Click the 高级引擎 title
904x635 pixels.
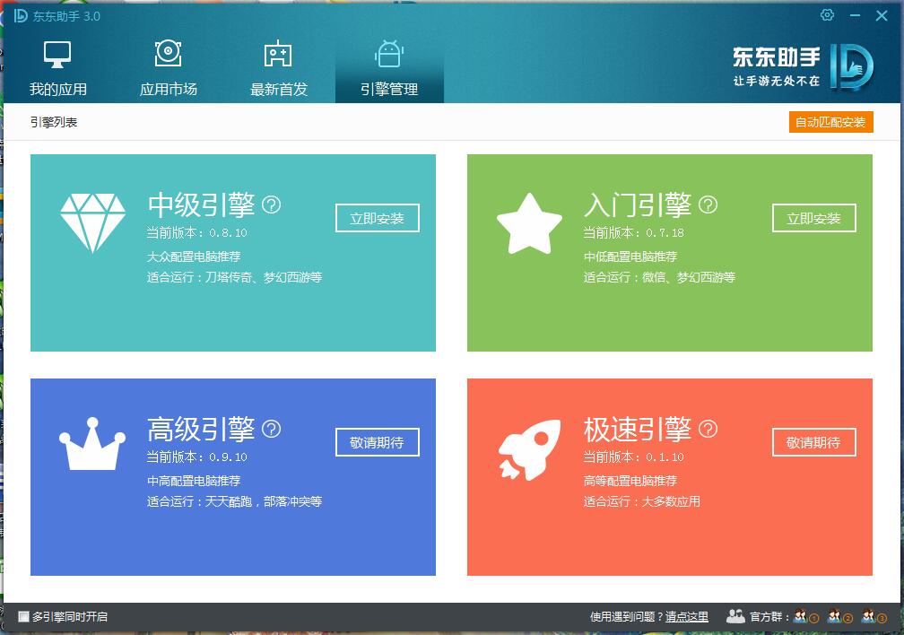tap(201, 429)
